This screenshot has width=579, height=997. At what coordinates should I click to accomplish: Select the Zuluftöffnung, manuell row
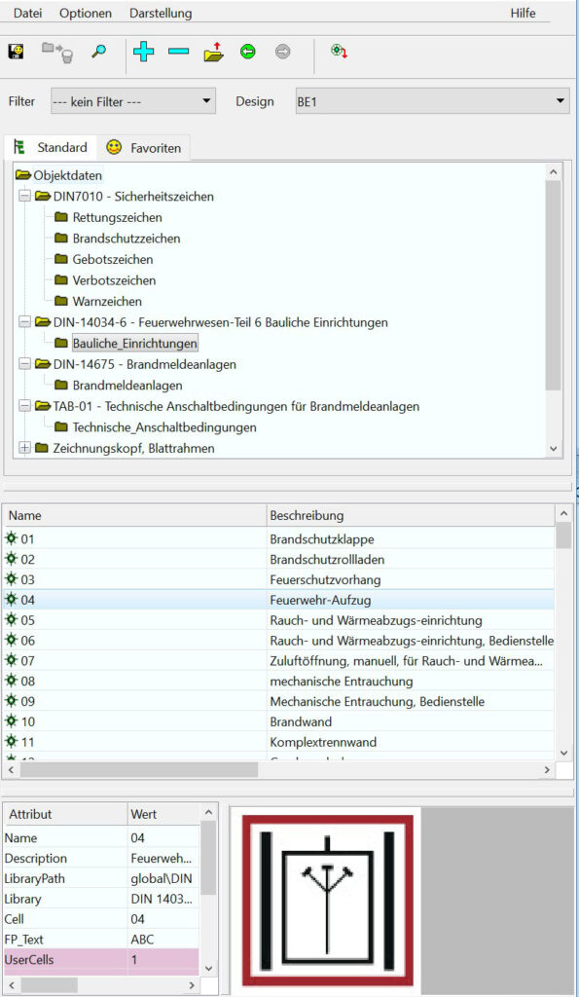(x=278, y=661)
